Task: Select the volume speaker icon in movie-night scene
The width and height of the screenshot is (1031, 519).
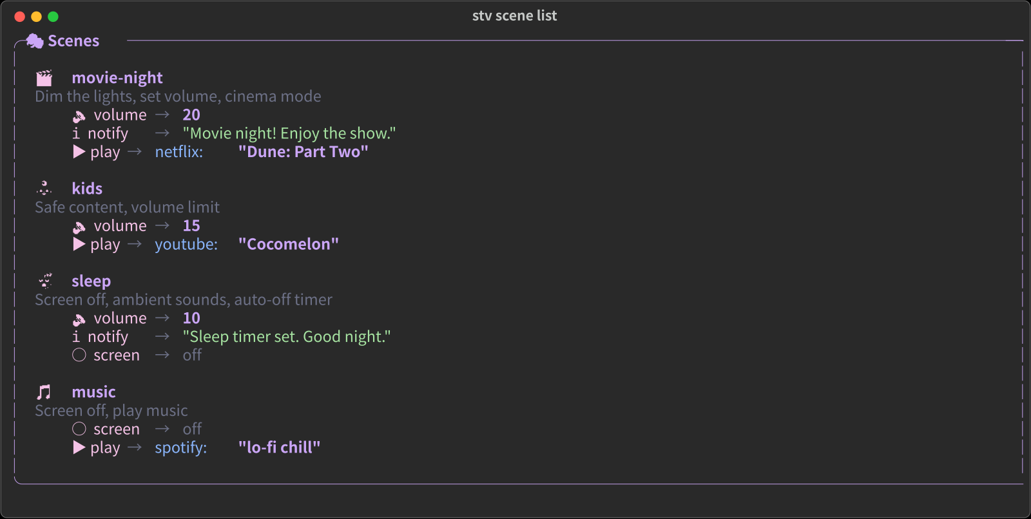Action: point(79,115)
